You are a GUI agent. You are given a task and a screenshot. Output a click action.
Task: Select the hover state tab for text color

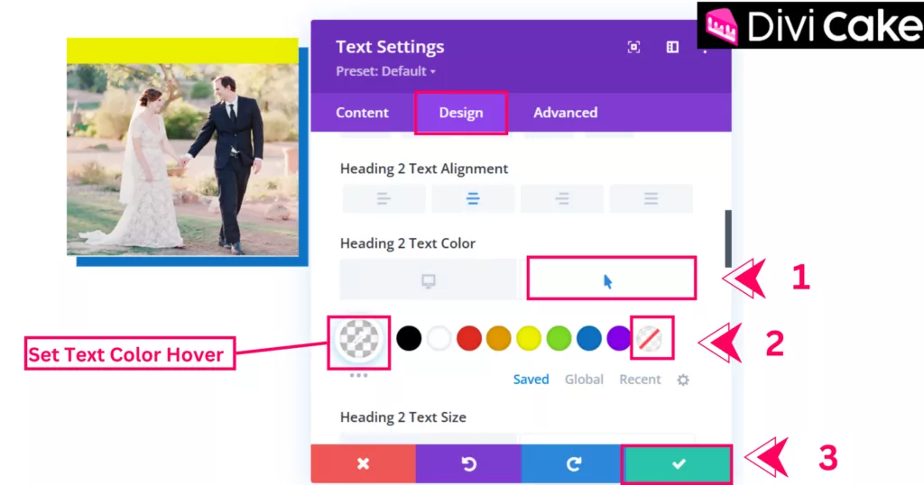coord(611,279)
